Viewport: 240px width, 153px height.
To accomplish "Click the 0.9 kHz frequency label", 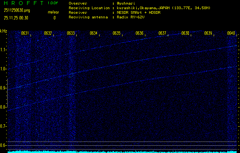I will tap(3, 88).
